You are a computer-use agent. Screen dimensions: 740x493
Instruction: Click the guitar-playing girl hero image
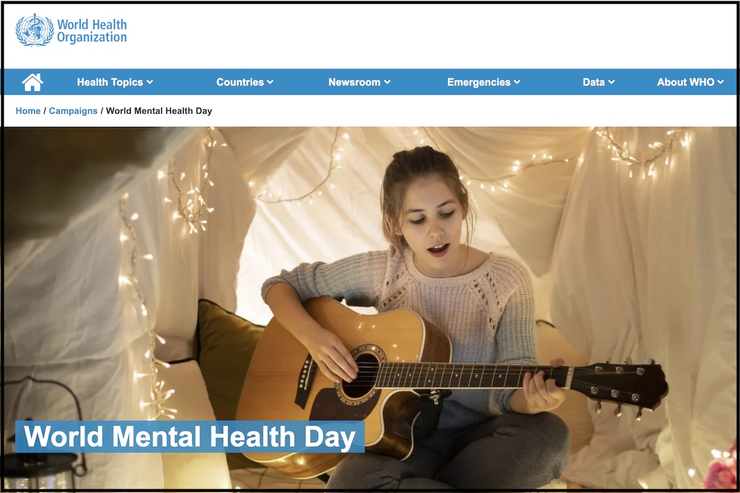pyautogui.click(x=370, y=308)
